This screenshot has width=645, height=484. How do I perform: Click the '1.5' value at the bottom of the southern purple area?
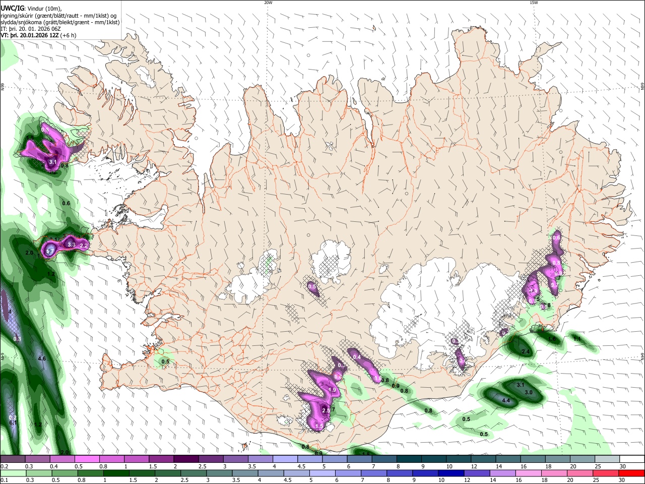pyautogui.click(x=319, y=427)
